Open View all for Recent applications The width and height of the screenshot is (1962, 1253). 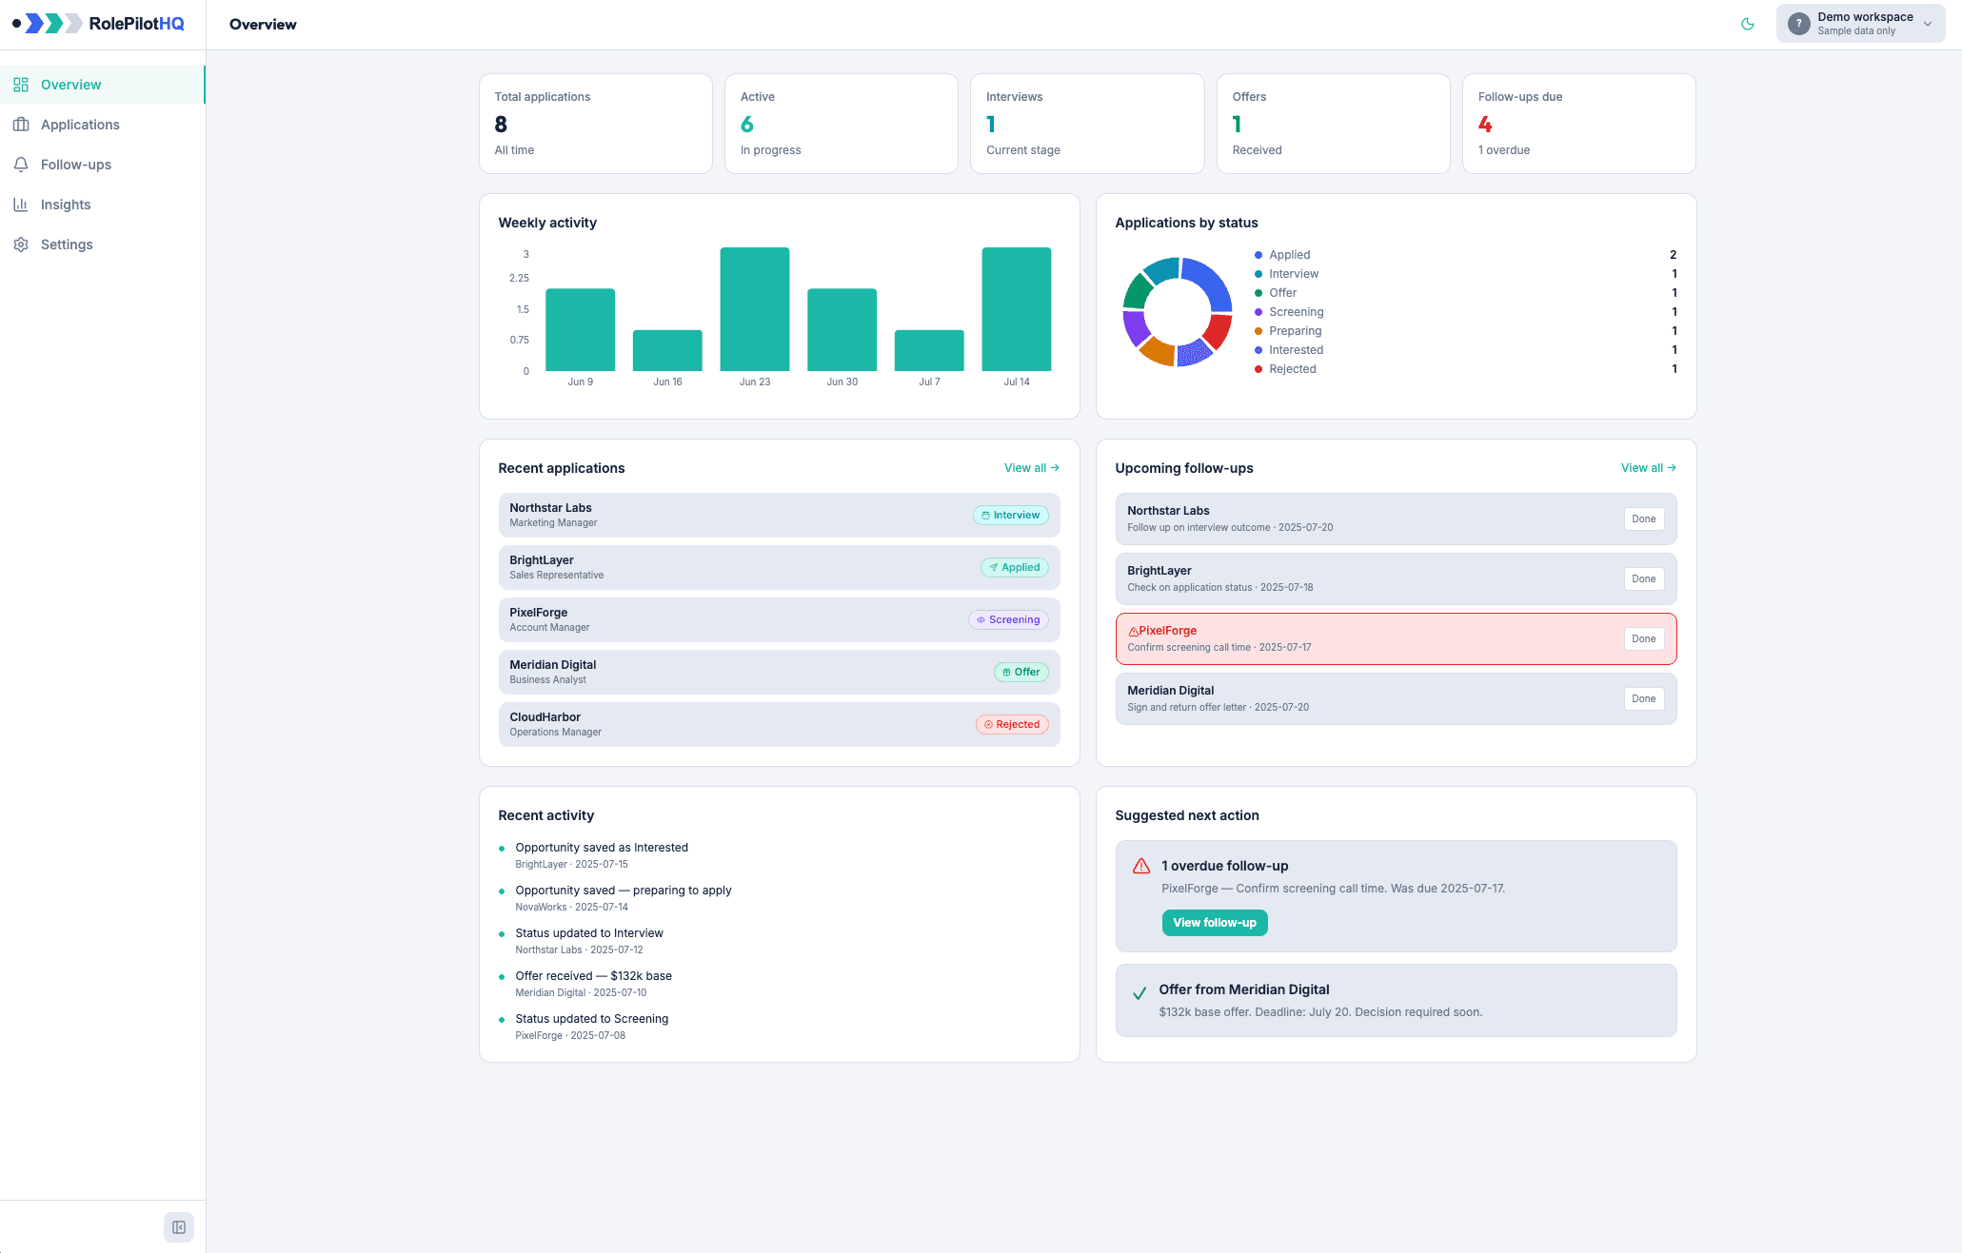coord(1032,468)
